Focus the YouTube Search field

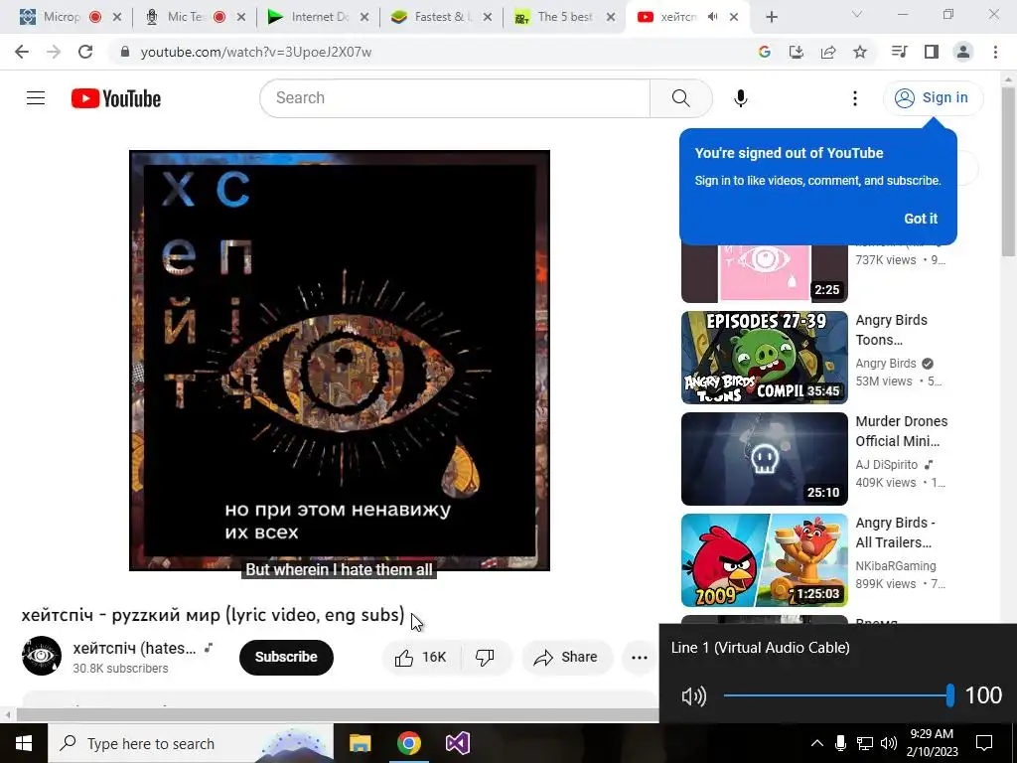pyautogui.click(x=455, y=98)
